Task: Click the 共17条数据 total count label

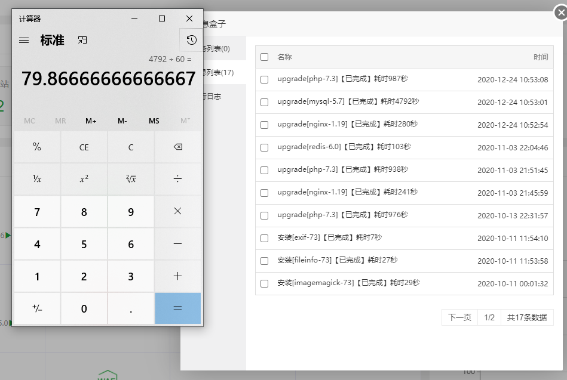Action: coord(527,317)
